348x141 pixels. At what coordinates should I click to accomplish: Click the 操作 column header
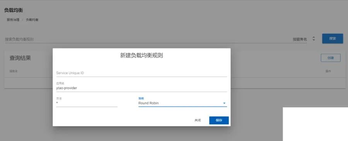(328, 71)
